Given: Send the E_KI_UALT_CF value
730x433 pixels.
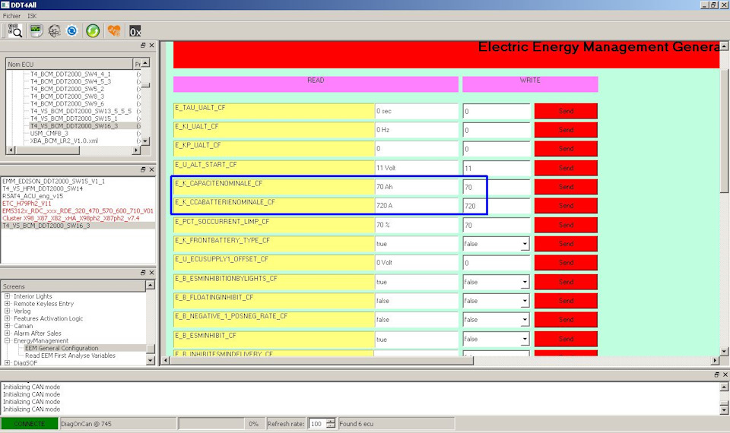Looking at the screenshot, I should 566,130.
